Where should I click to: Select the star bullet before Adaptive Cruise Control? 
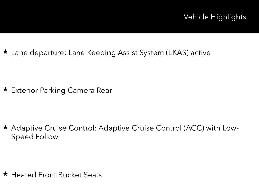[6, 128]
